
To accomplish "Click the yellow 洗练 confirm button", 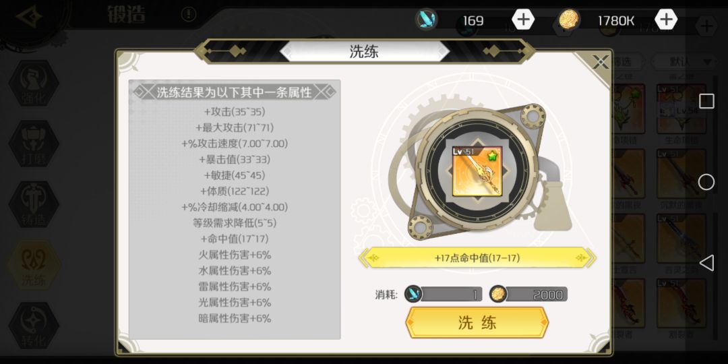I will tap(477, 322).
